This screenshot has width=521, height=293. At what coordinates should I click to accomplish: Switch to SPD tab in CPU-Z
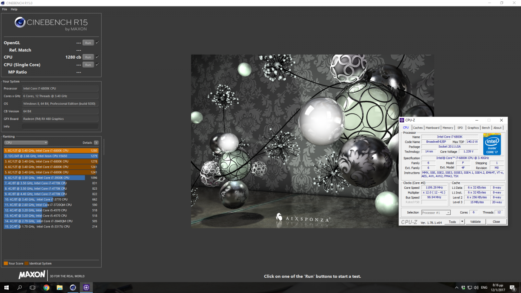coord(460,128)
